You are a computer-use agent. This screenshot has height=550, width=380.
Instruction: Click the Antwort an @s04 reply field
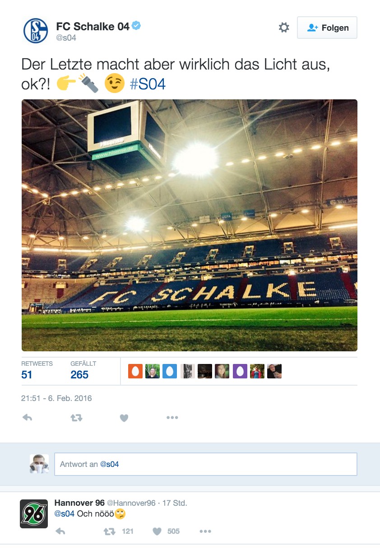pos(205,464)
